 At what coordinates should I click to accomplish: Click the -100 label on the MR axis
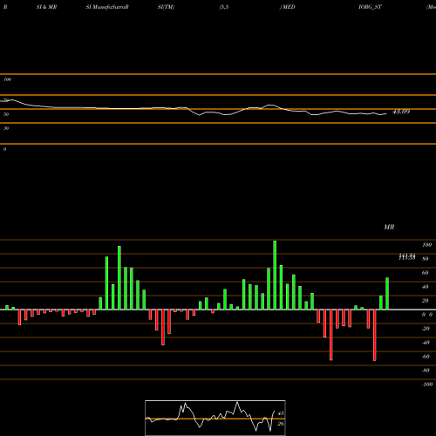pos(426,385)
